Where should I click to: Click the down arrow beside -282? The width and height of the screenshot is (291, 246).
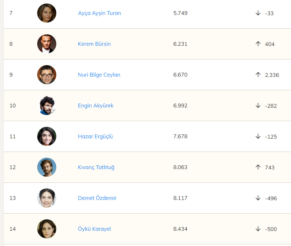(258, 106)
